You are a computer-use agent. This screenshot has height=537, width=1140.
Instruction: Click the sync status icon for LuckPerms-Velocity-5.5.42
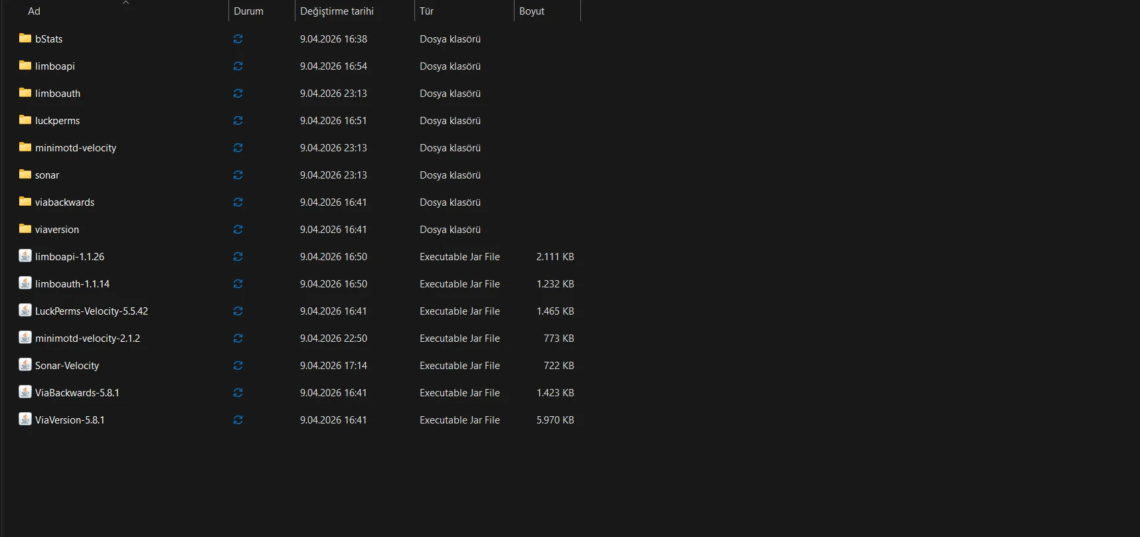tap(238, 311)
